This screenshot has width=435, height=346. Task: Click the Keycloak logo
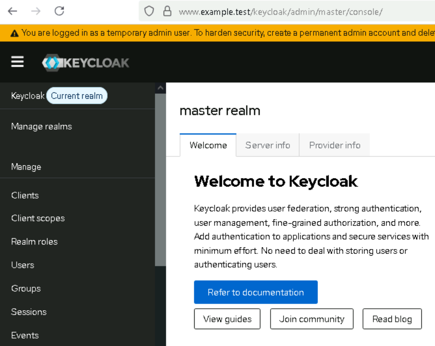86,62
